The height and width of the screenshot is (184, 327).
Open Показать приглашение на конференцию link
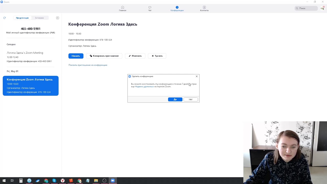point(88,65)
